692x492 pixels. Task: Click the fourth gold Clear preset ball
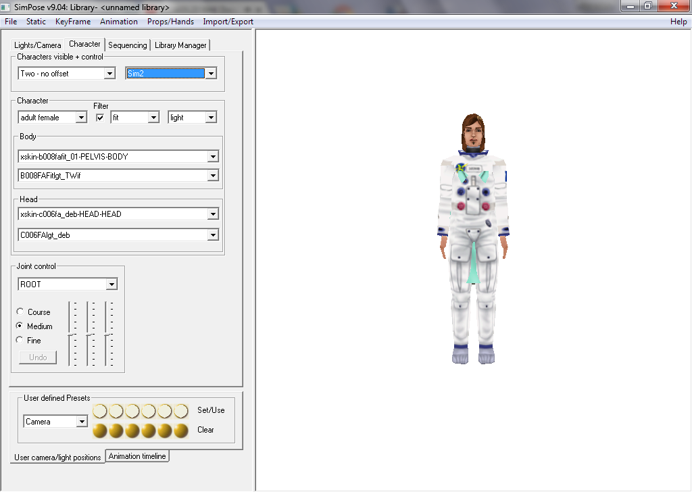(149, 430)
